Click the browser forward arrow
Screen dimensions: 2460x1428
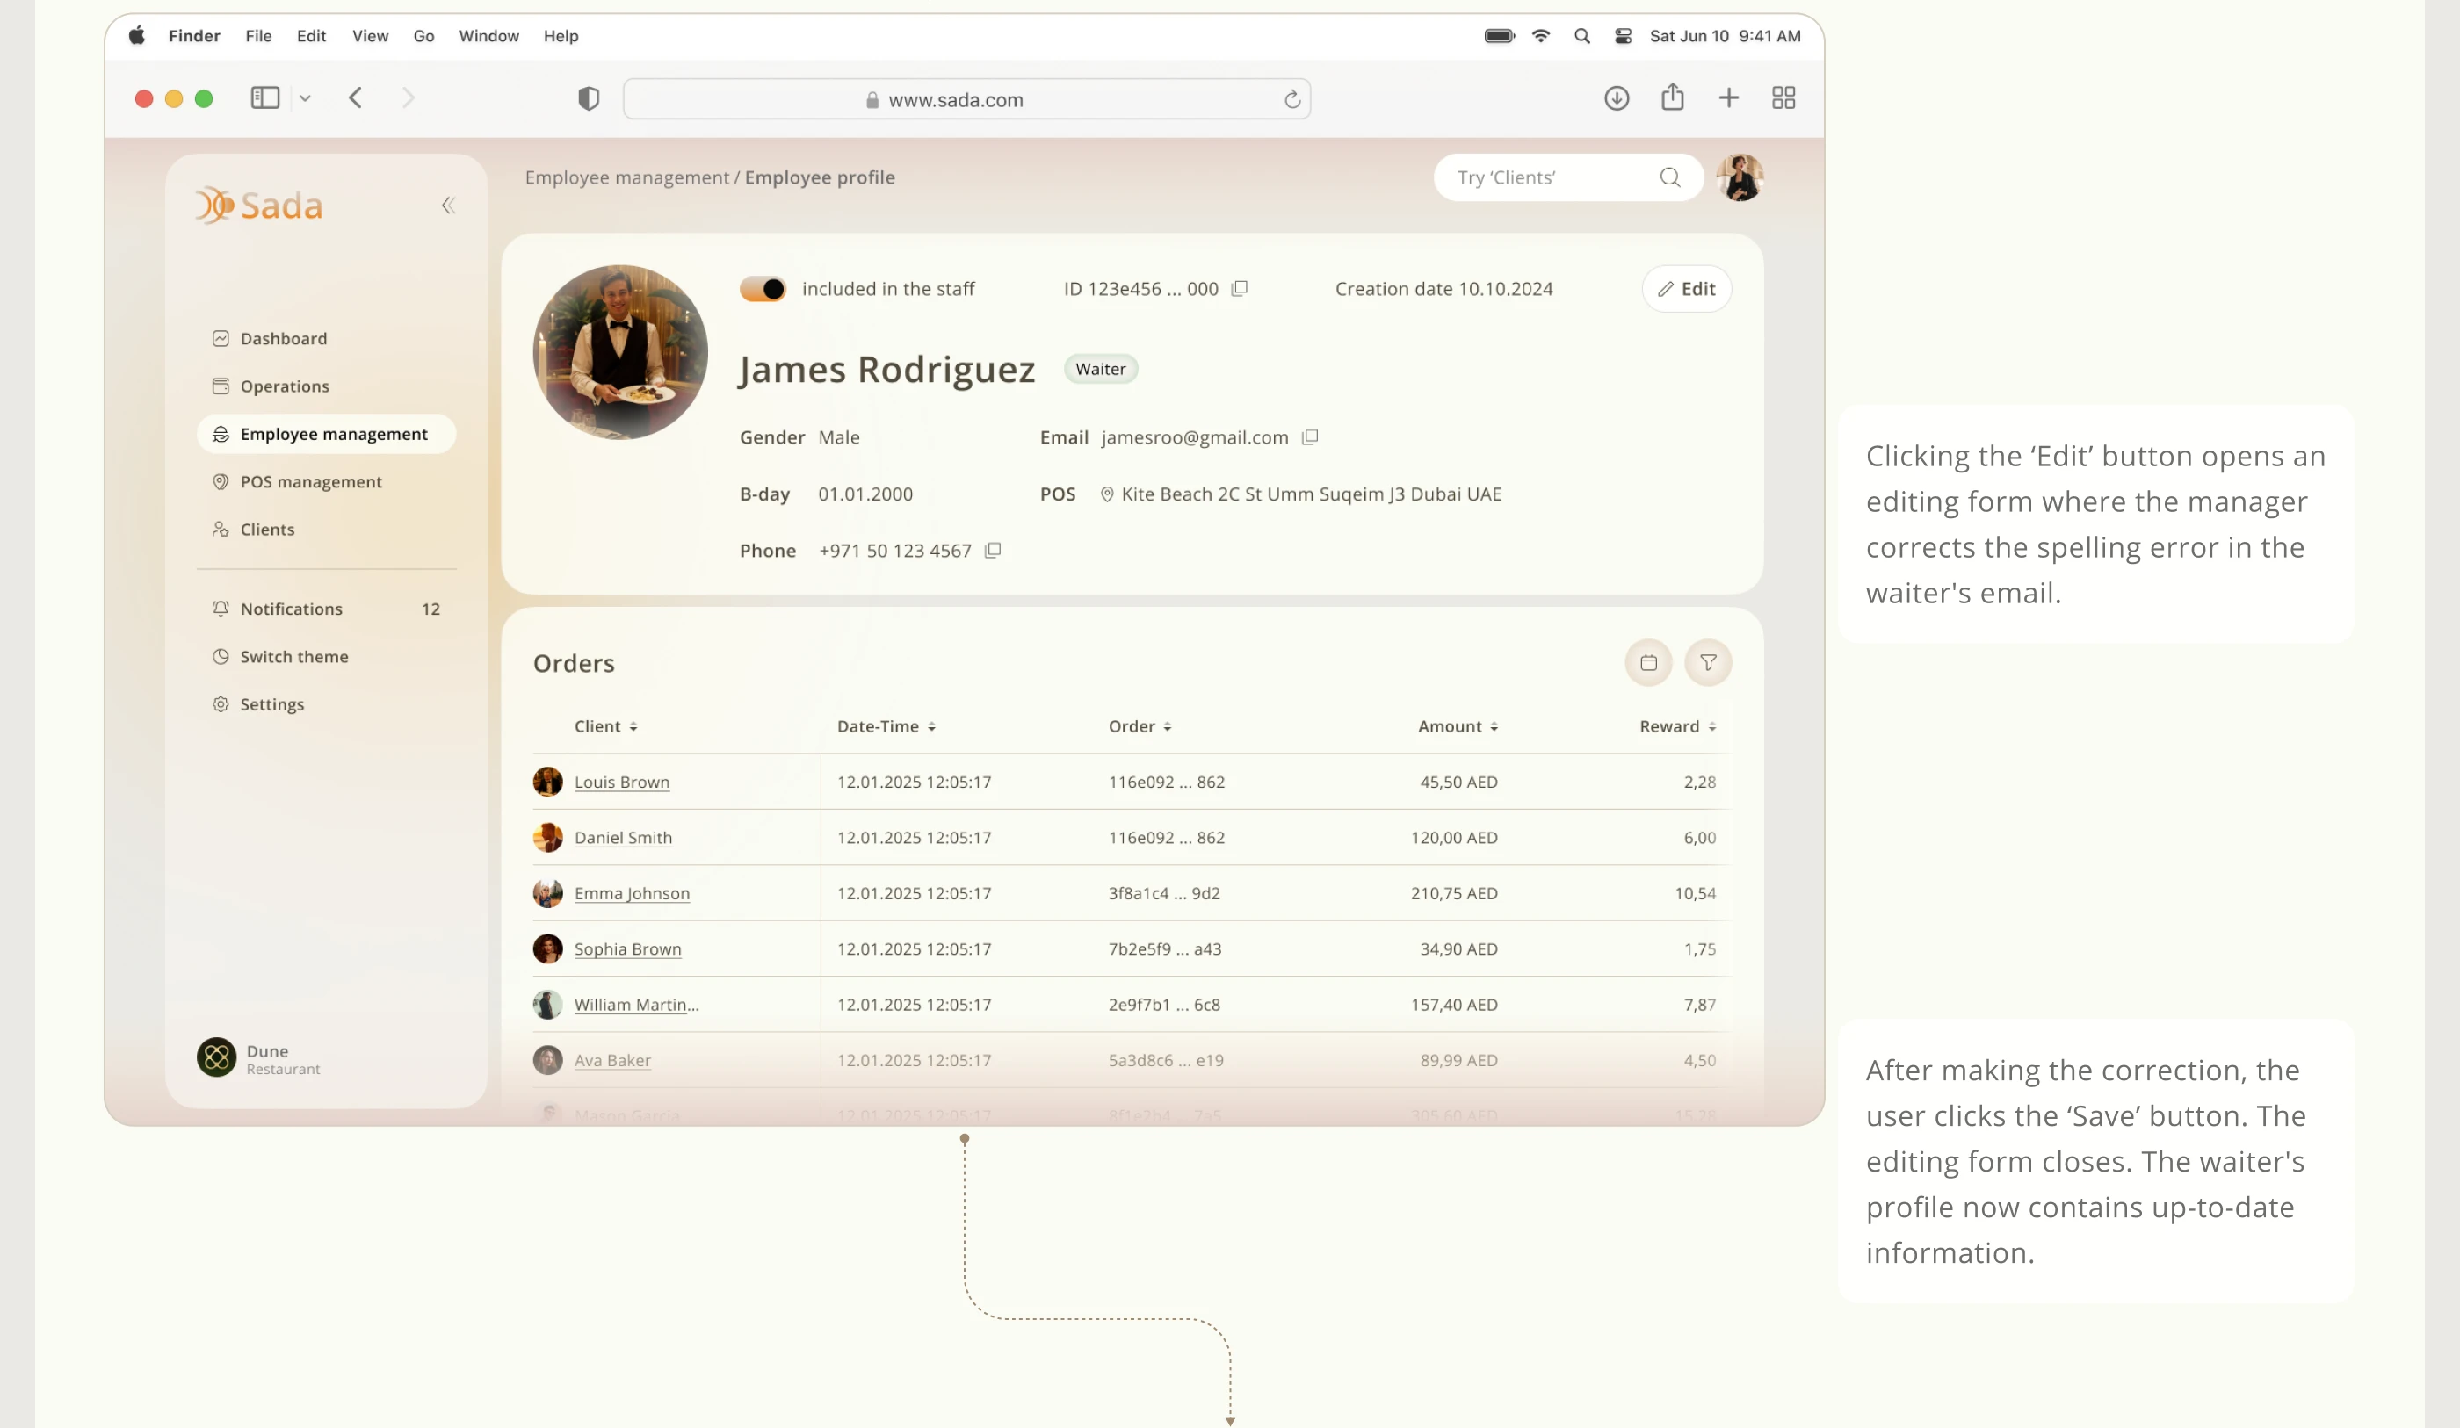408,98
